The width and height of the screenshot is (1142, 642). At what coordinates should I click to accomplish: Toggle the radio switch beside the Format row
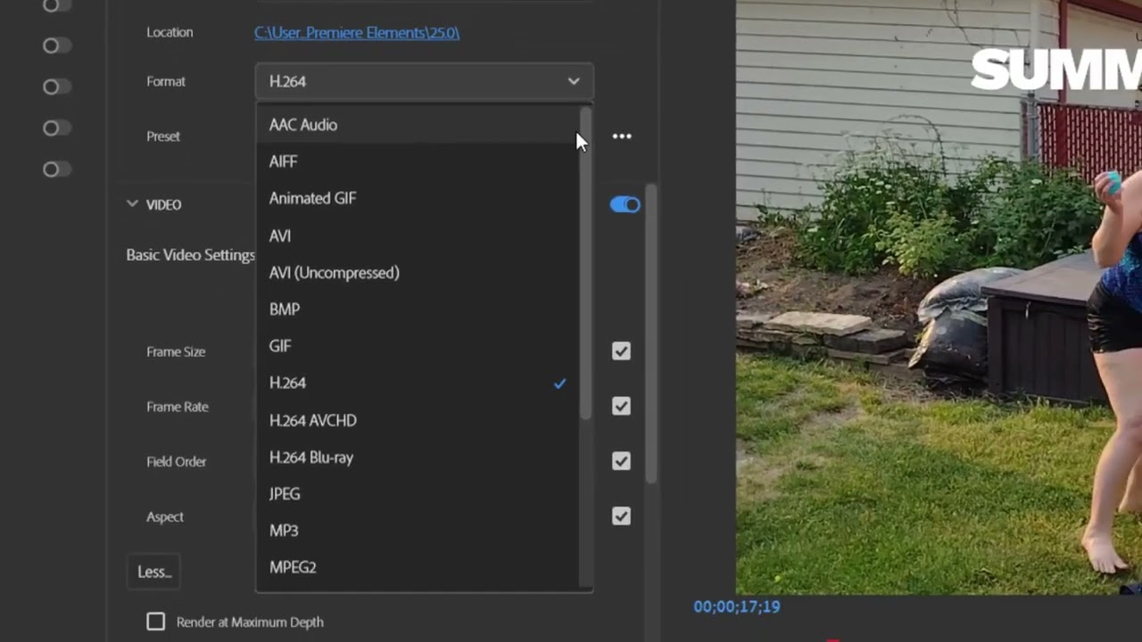[56, 86]
